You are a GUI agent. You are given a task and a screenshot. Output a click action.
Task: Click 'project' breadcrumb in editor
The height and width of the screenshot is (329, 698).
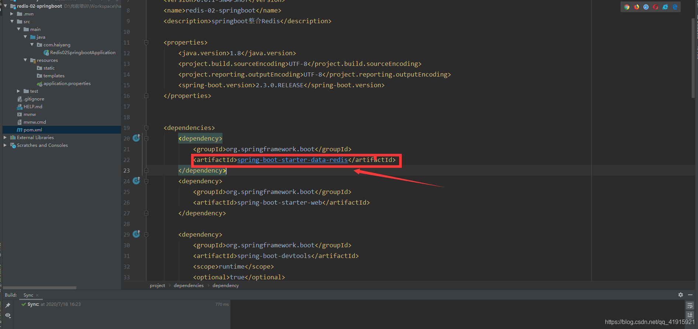coord(157,286)
